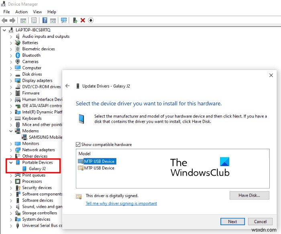Select the Computer tree item

[32, 68]
